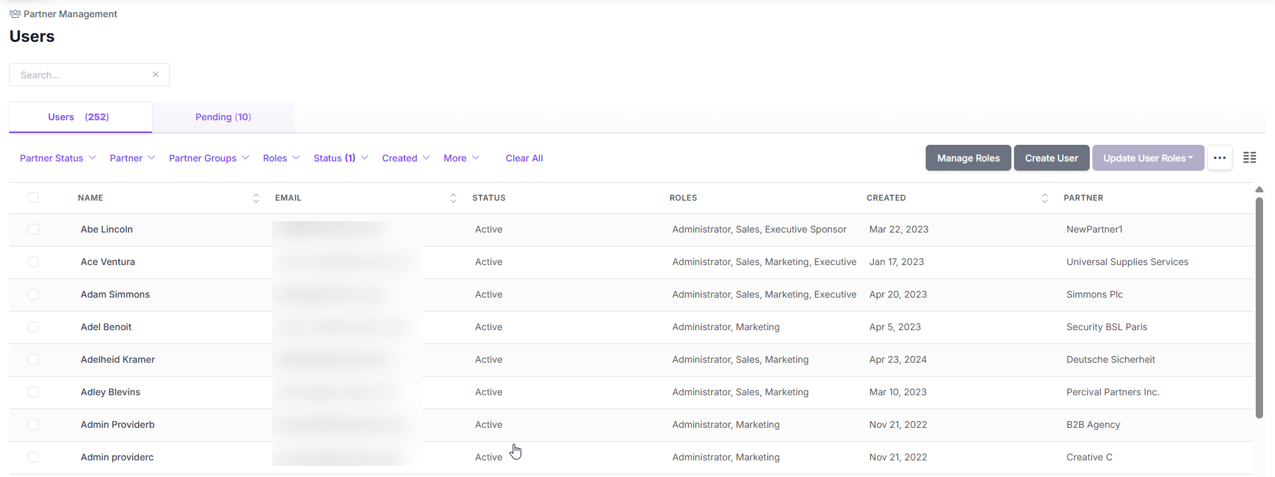The image size is (1275, 477).
Task: Click the Clear All filters link
Action: (524, 158)
